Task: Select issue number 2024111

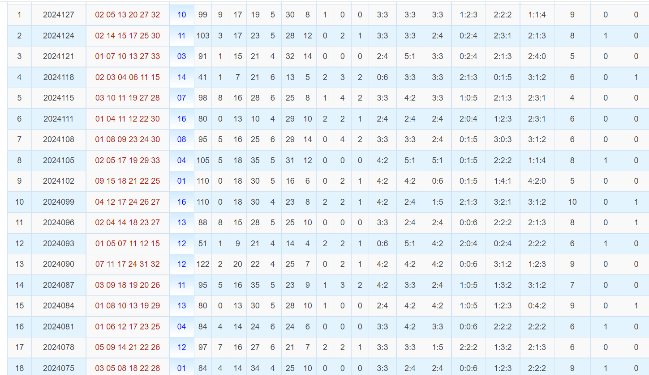Action: [59, 119]
